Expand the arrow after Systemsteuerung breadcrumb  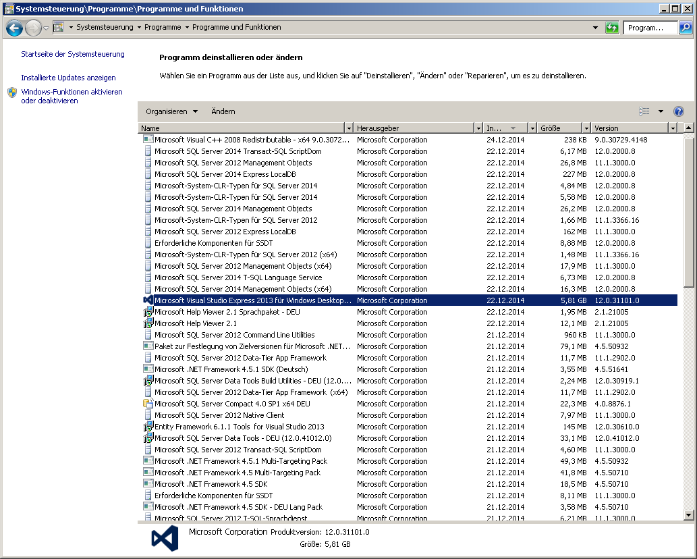tap(139, 27)
